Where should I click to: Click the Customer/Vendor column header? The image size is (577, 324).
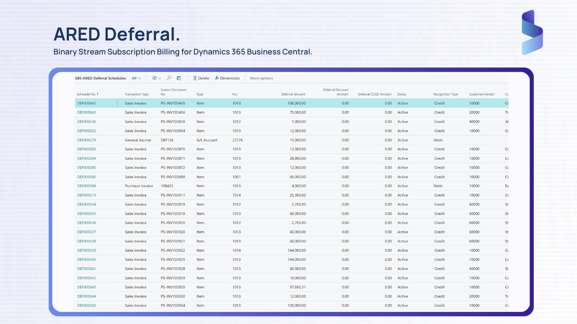pyautogui.click(x=481, y=94)
